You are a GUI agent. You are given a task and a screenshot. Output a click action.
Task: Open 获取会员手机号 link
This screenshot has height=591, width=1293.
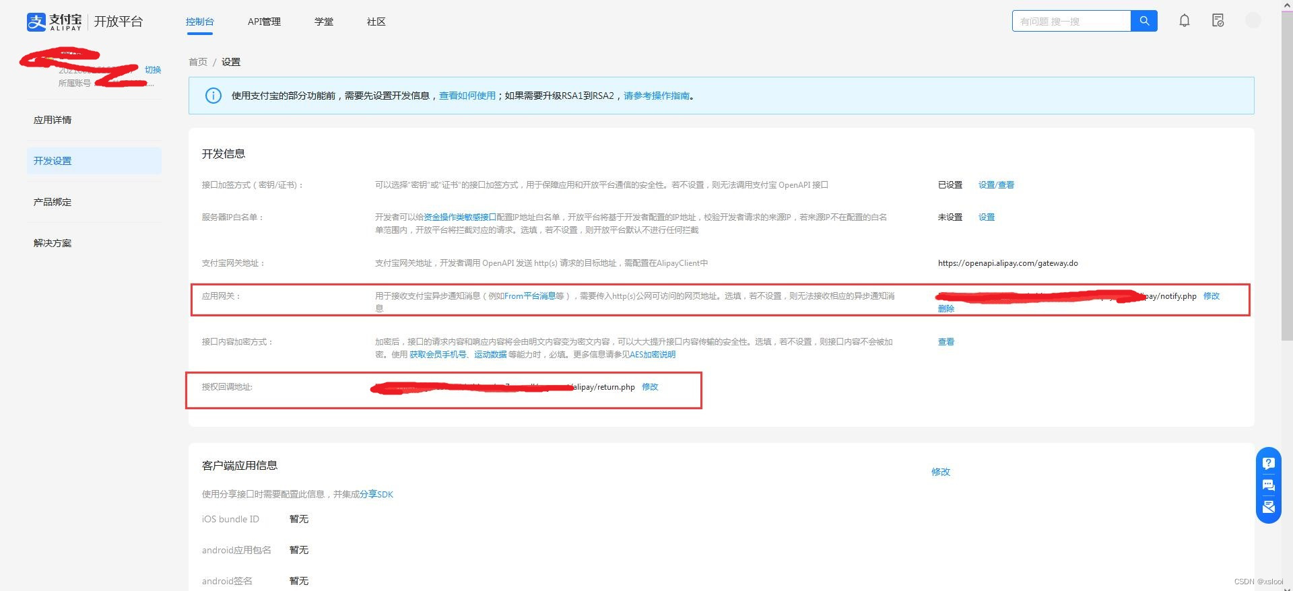click(438, 354)
